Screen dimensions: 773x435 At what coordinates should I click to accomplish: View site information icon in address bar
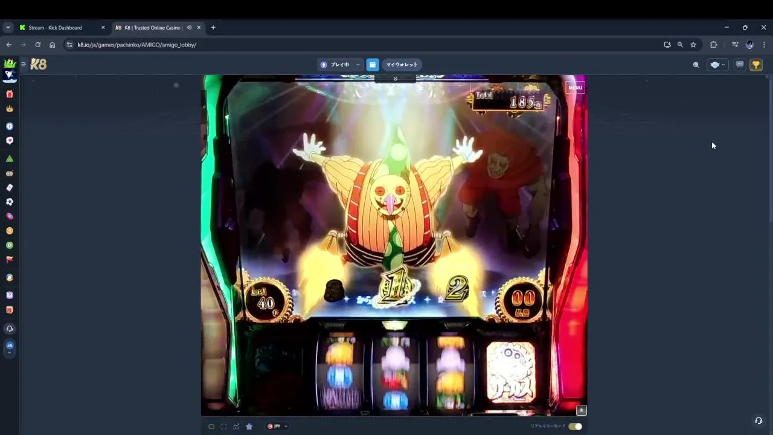tap(69, 45)
